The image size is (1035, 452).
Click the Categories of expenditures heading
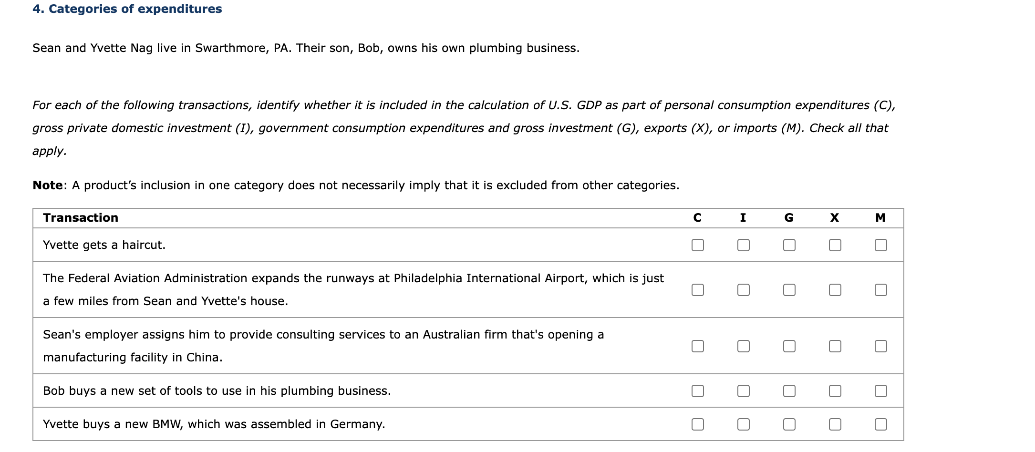pyautogui.click(x=127, y=9)
